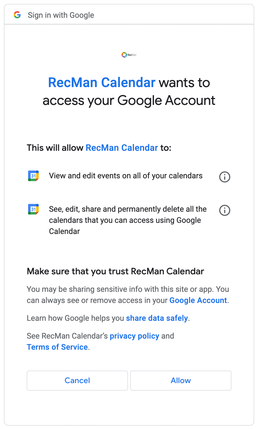Follow the 'share data safely' link

pos(157,318)
